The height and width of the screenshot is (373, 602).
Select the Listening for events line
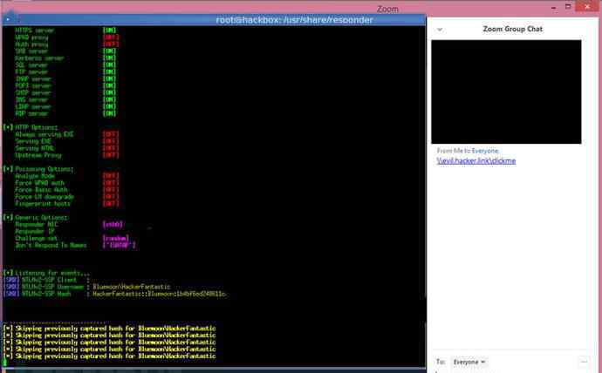pyautogui.click(x=46, y=273)
